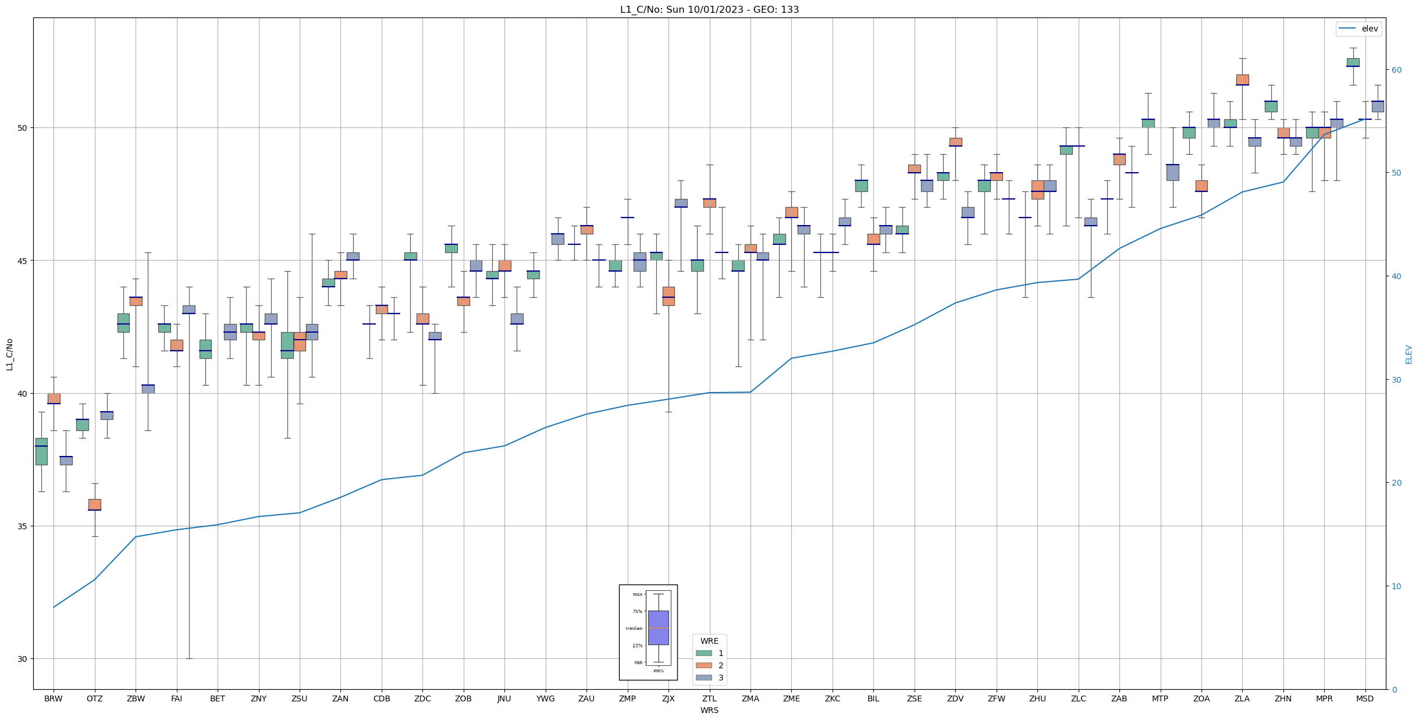The height and width of the screenshot is (720, 1419).
Task: Click the 'ZLA' x-axis tick label
Action: click(1242, 698)
